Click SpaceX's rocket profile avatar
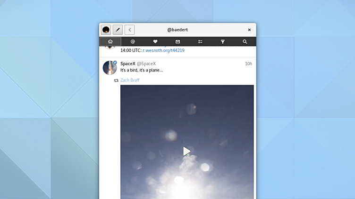This screenshot has width=355, height=199. [x=110, y=68]
